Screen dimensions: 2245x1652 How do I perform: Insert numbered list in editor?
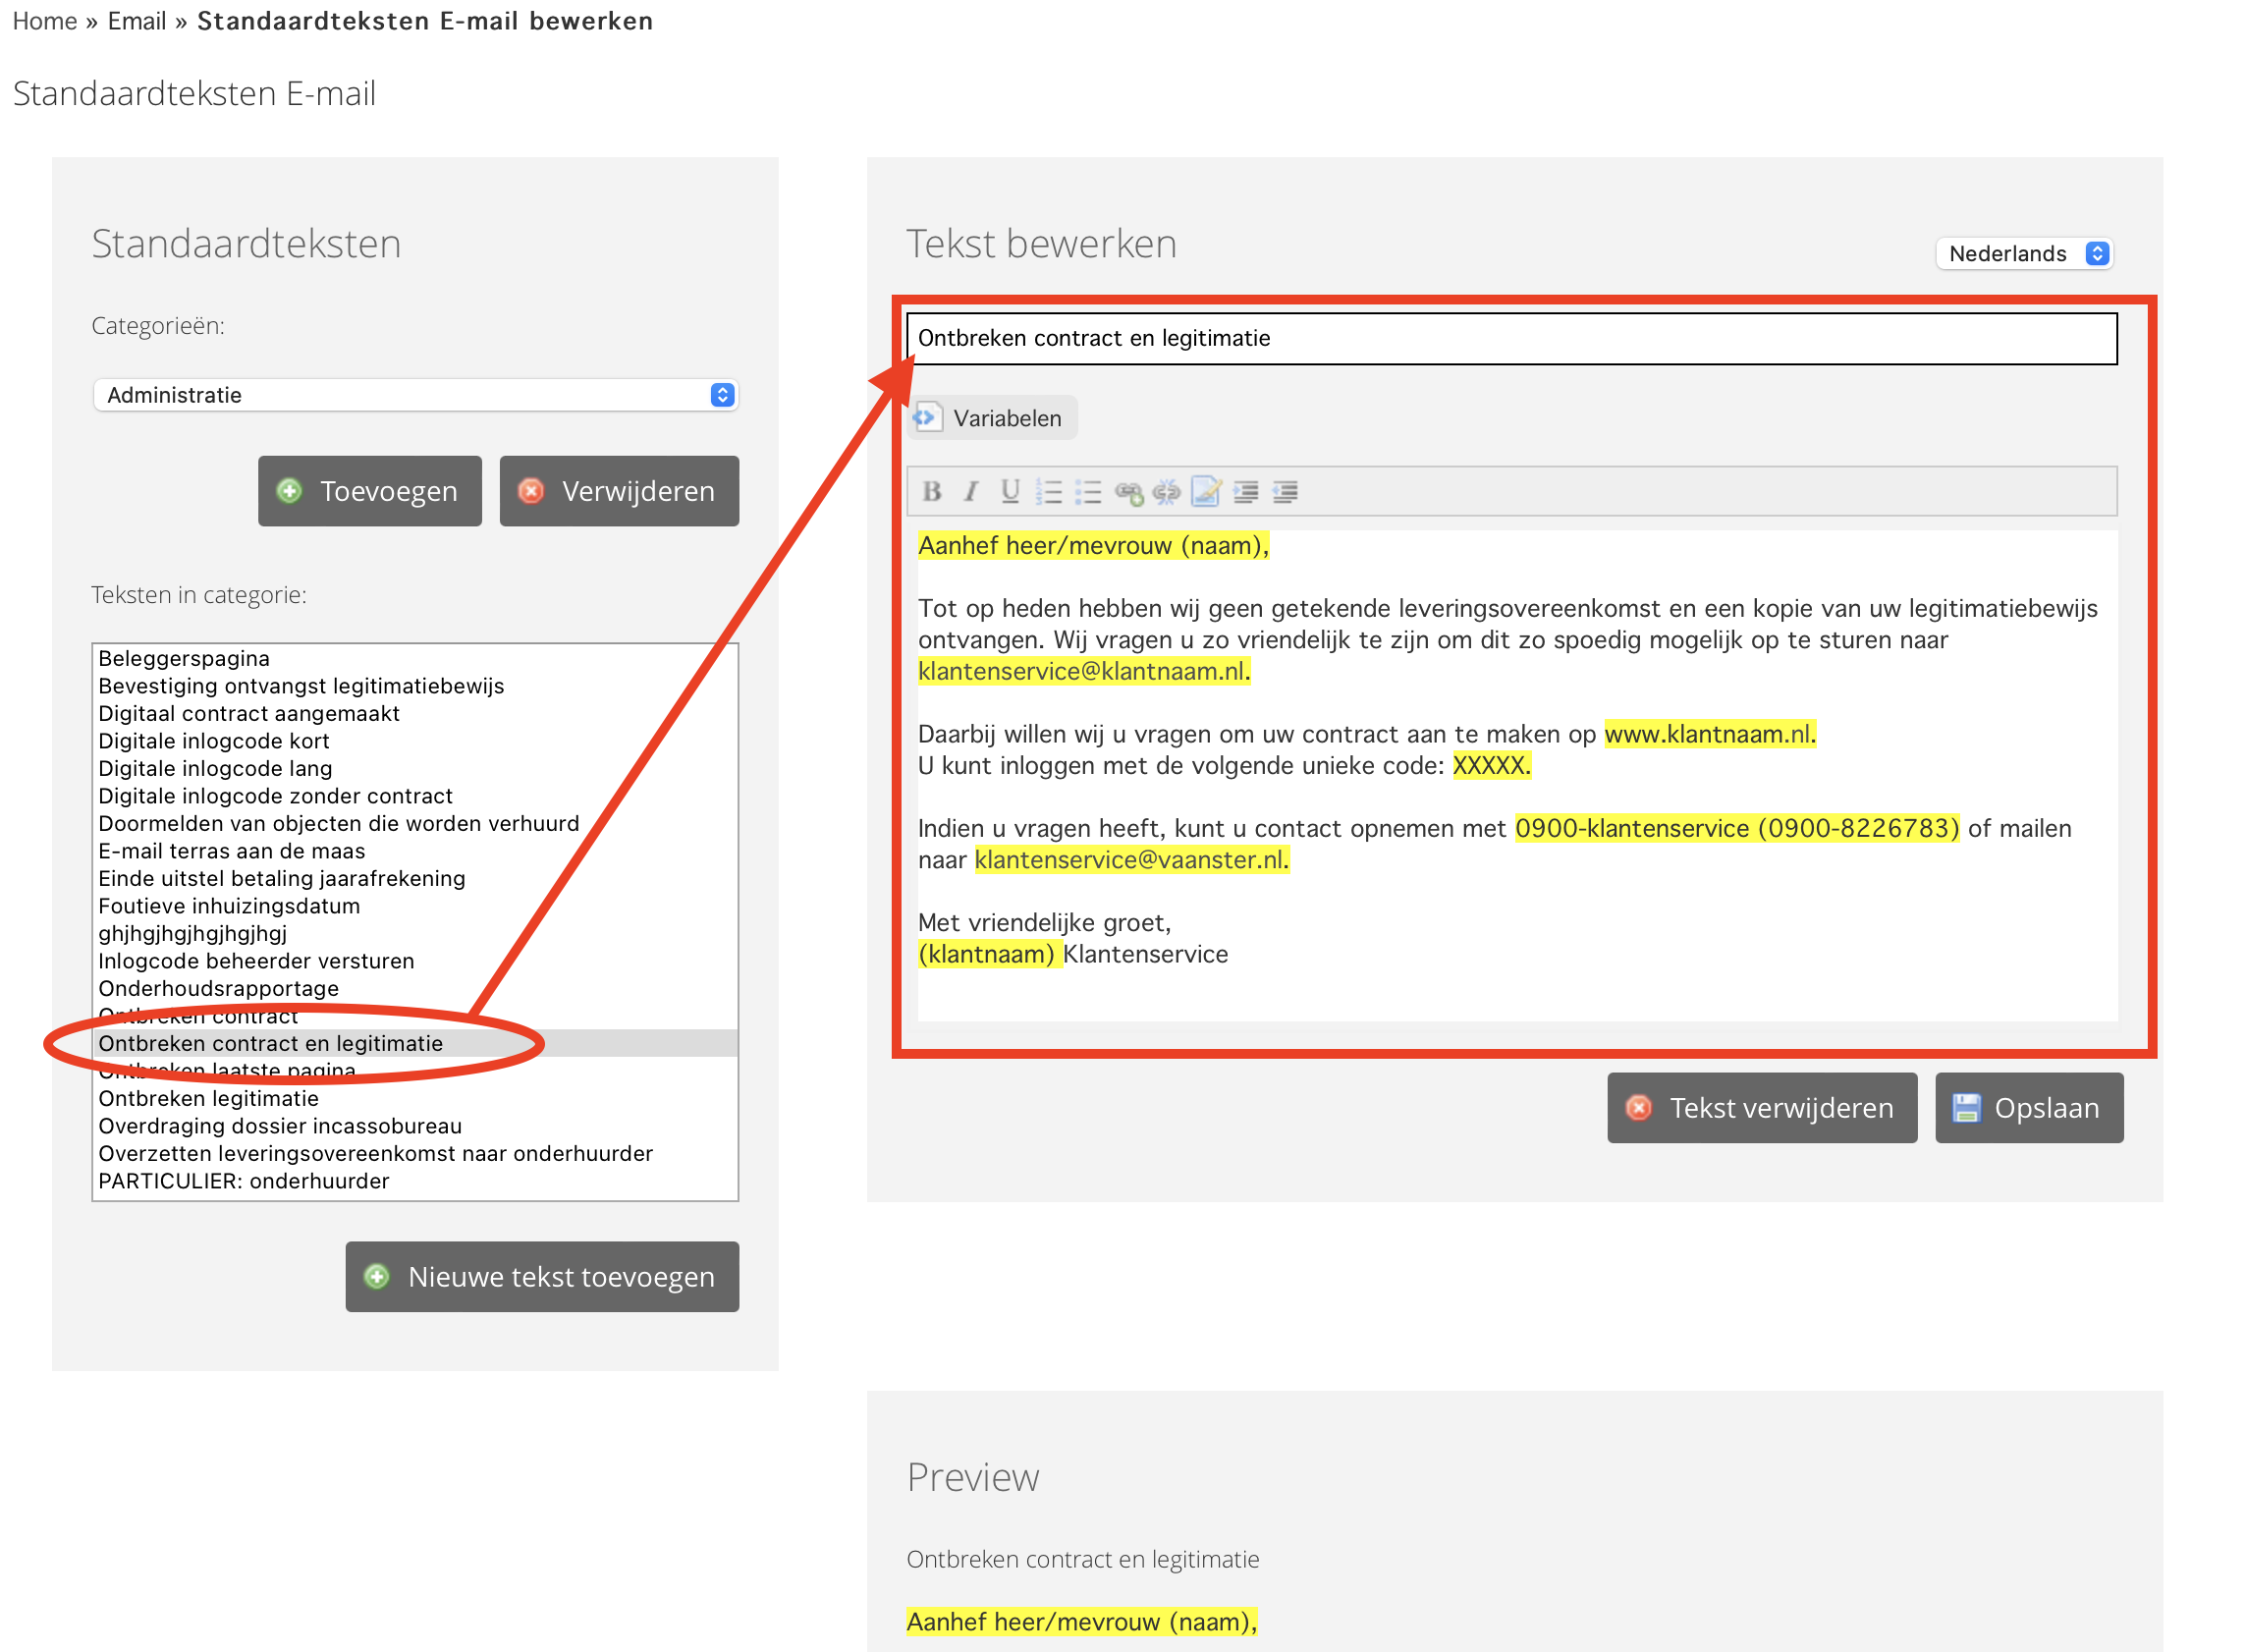1049,492
